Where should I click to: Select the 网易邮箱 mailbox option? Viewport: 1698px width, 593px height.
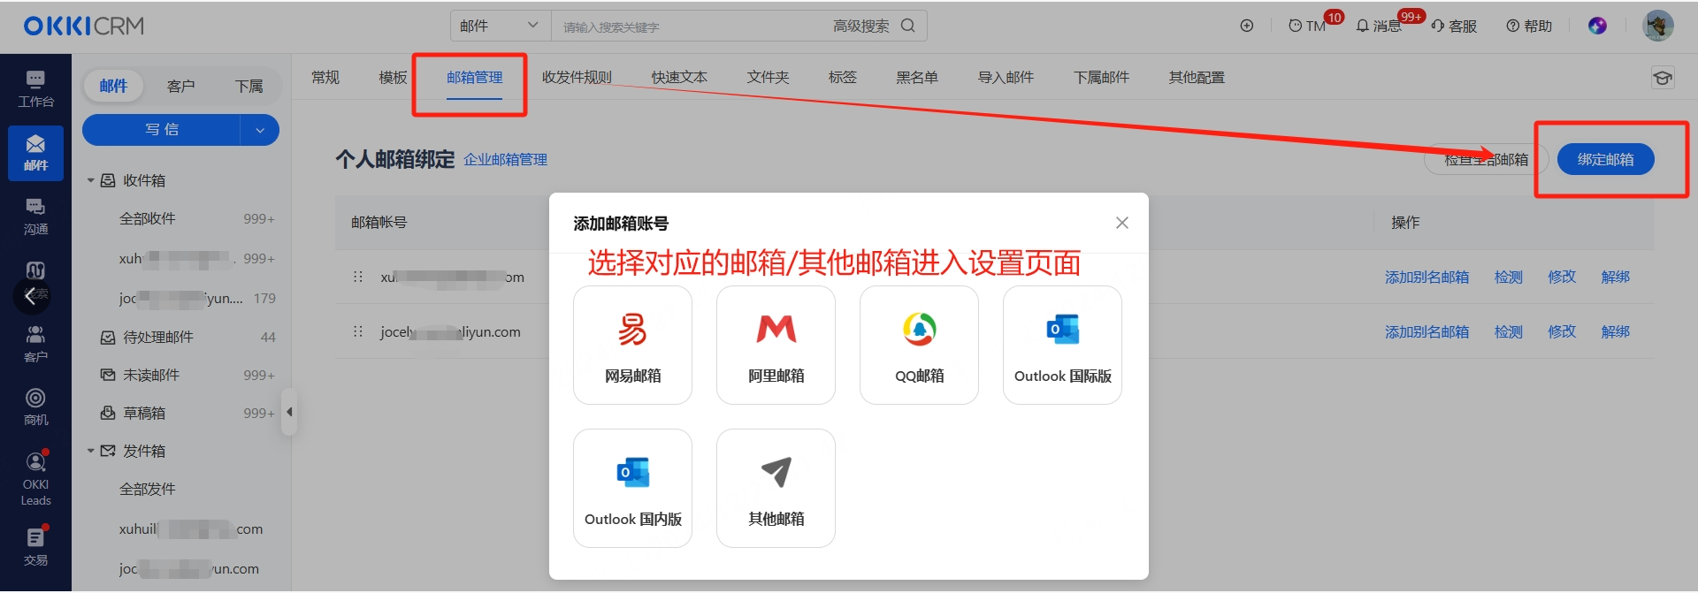pos(632,345)
